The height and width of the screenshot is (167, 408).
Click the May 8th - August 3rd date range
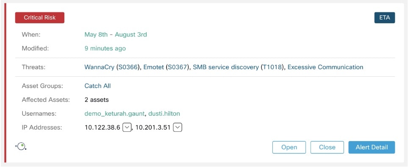[x=116, y=35]
